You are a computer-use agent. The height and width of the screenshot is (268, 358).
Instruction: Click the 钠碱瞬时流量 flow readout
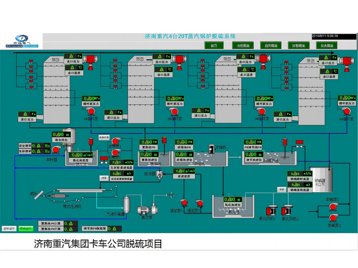click(300, 173)
